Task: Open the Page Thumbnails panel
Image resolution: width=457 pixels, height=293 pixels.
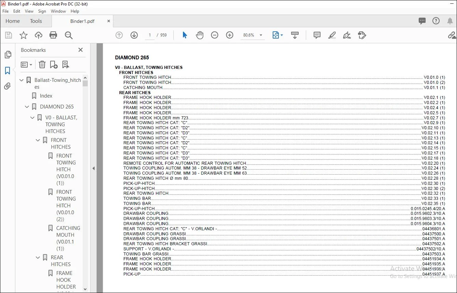Action: point(8,55)
